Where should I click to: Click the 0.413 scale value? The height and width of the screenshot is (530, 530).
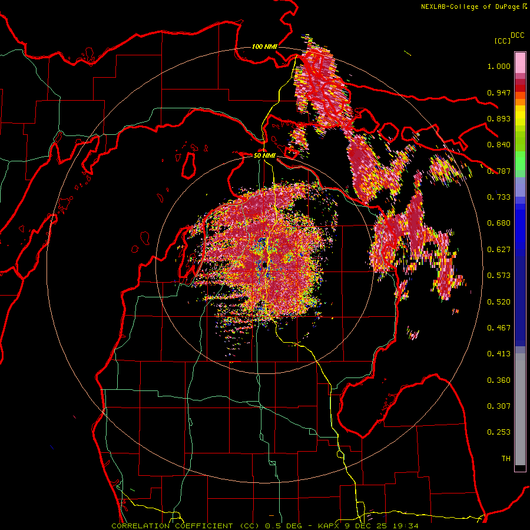(499, 354)
